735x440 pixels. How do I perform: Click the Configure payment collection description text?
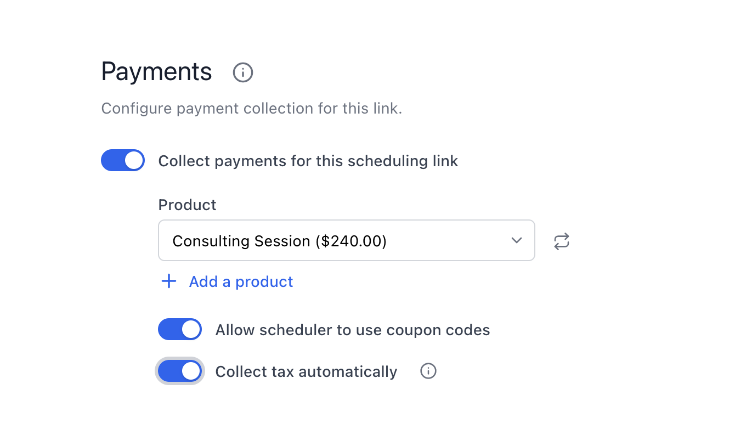(252, 108)
